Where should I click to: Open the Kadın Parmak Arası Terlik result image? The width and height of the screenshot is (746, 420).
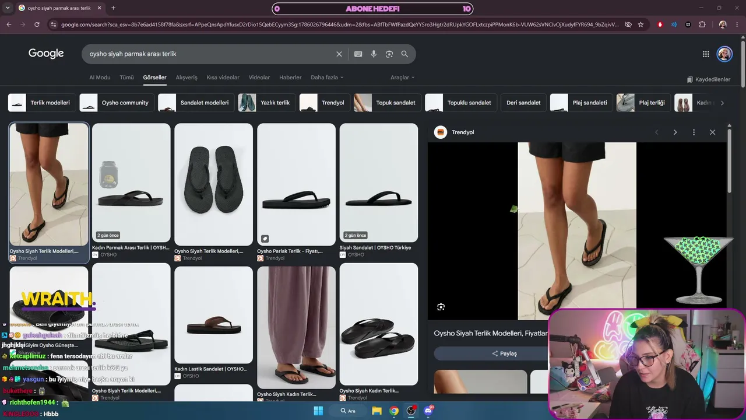tap(131, 183)
